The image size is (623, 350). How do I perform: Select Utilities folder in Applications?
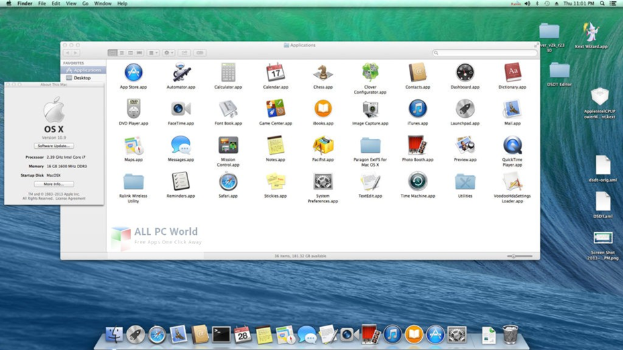pos(465,182)
